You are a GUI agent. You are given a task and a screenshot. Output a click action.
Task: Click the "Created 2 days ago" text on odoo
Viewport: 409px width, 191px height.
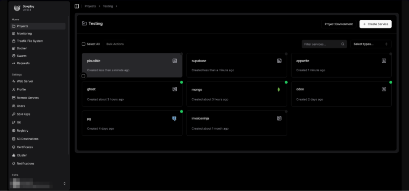click(309, 99)
